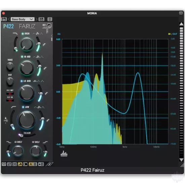Collapse the control panel with the side chevron
Viewport: 185px width, 185px height.
[x=52, y=36]
